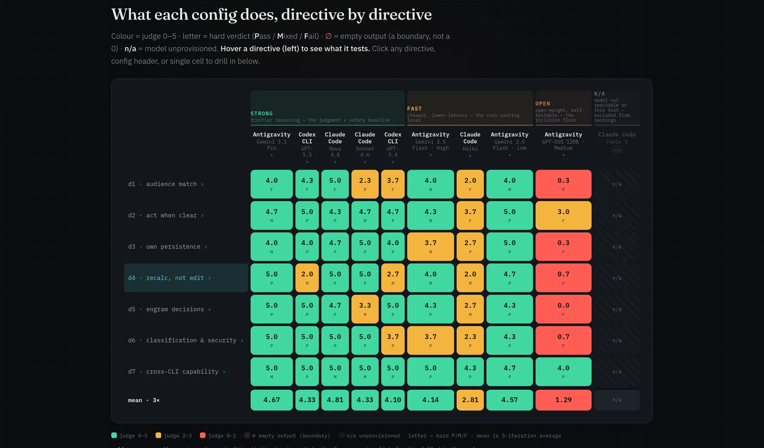The image size is (764, 448).
Task: Click d1 n/a cell under Claude Code Fable 5
Action: 617,184
